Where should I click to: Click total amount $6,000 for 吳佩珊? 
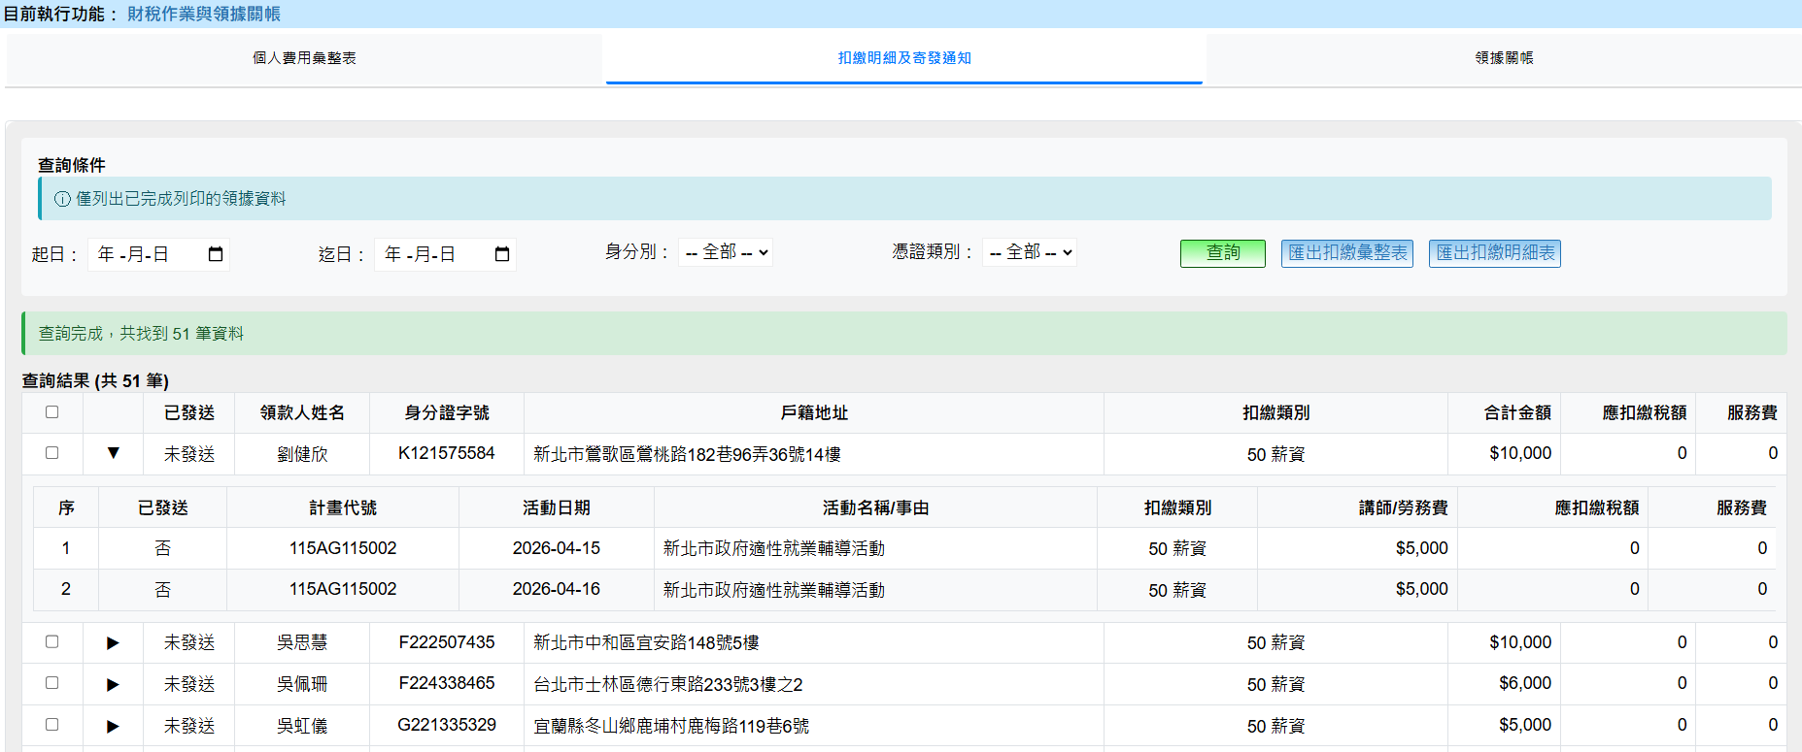point(1525,683)
